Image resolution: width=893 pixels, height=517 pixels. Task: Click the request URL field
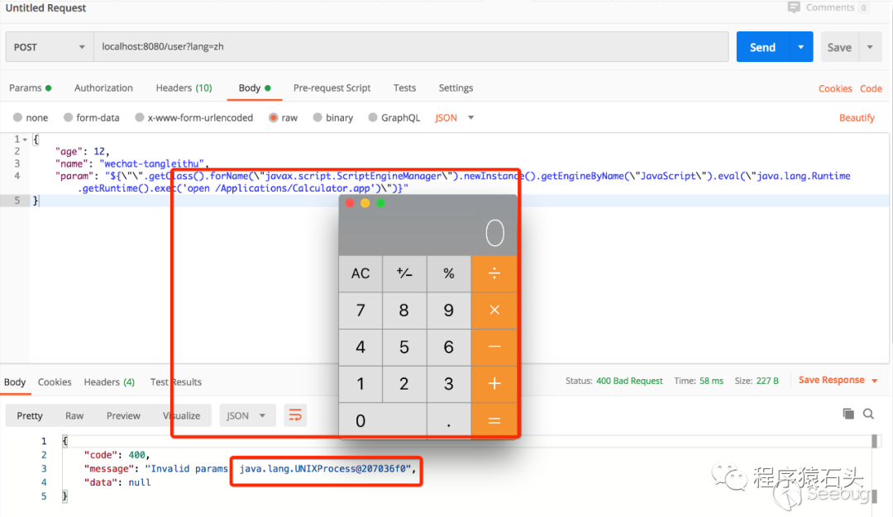coord(411,46)
